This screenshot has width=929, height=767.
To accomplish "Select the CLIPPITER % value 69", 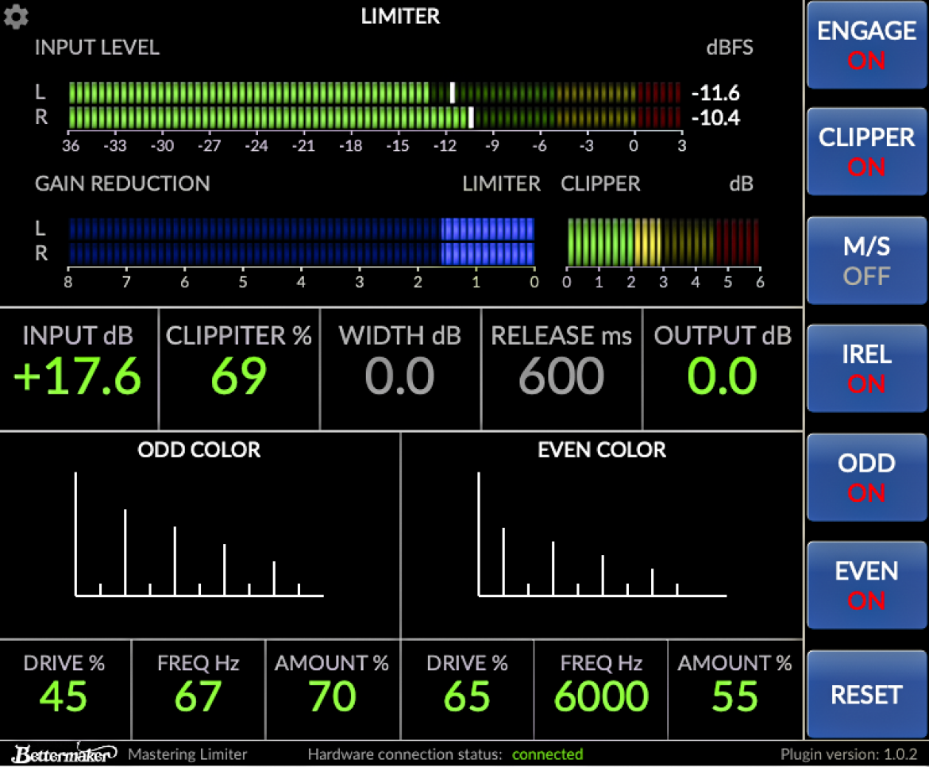I will point(239,376).
